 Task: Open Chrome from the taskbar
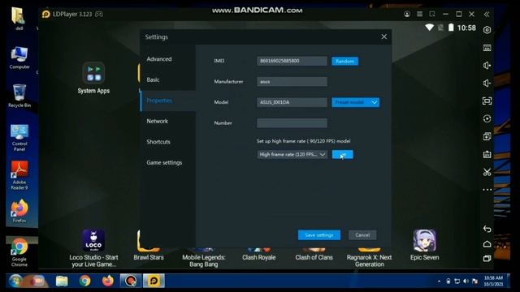pyautogui.click(x=84, y=281)
